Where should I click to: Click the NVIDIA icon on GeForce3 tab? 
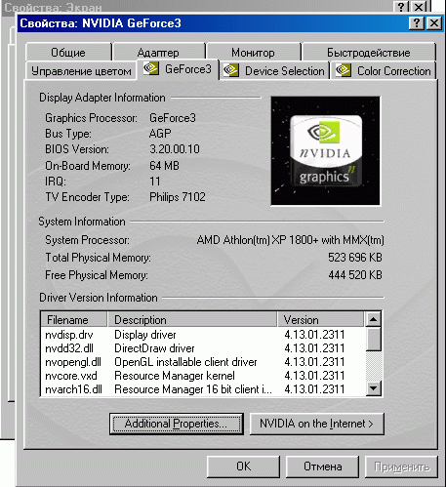(151, 68)
